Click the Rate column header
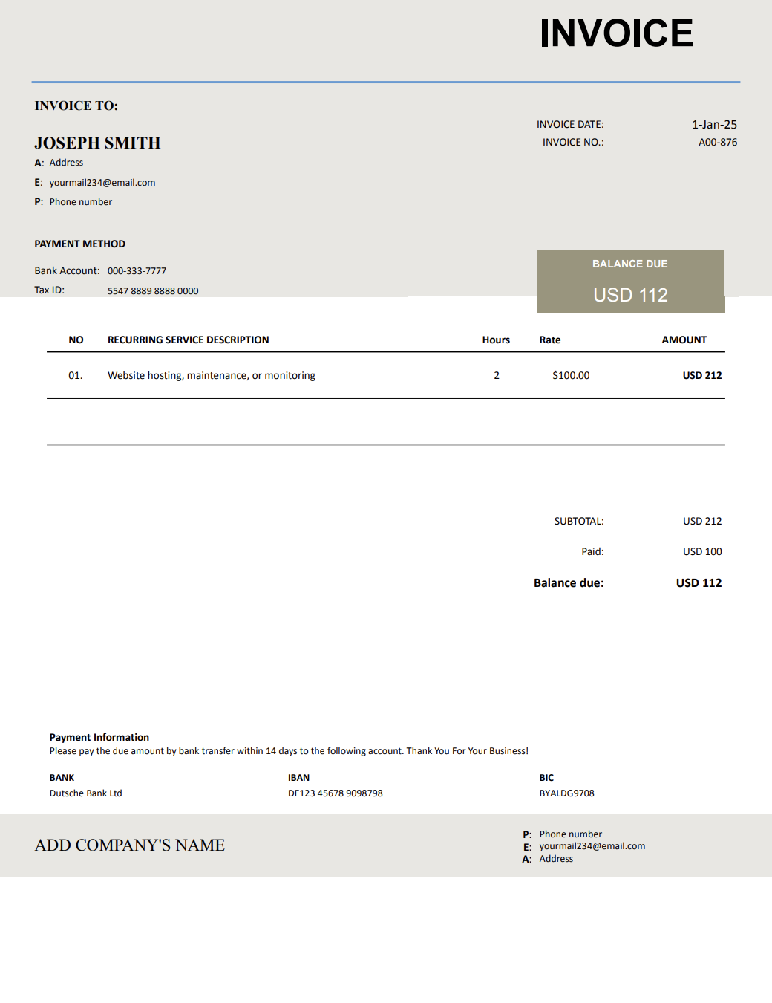The height and width of the screenshot is (1003, 772). [x=550, y=340]
